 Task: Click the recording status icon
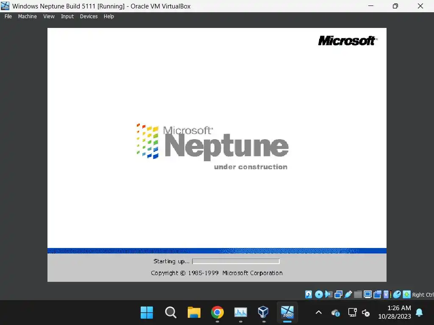(377, 295)
